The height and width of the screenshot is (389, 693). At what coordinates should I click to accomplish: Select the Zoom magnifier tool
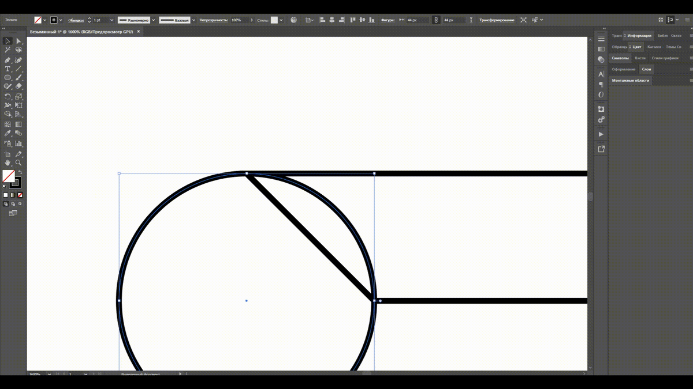pyautogui.click(x=18, y=163)
